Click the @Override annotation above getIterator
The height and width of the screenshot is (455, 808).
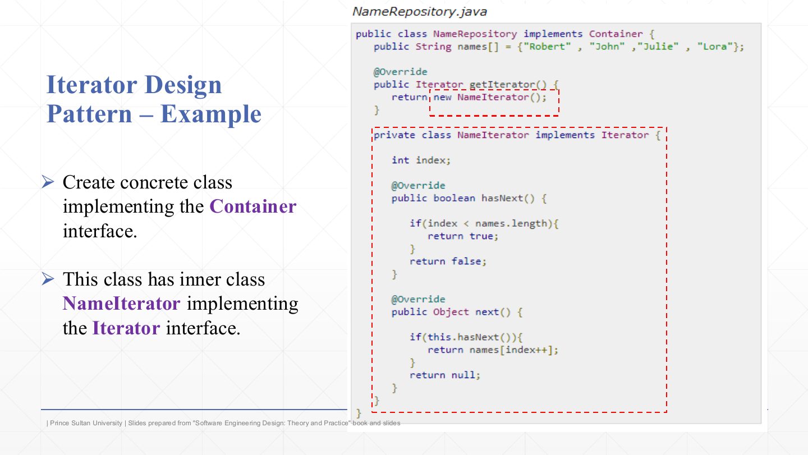[x=401, y=72]
